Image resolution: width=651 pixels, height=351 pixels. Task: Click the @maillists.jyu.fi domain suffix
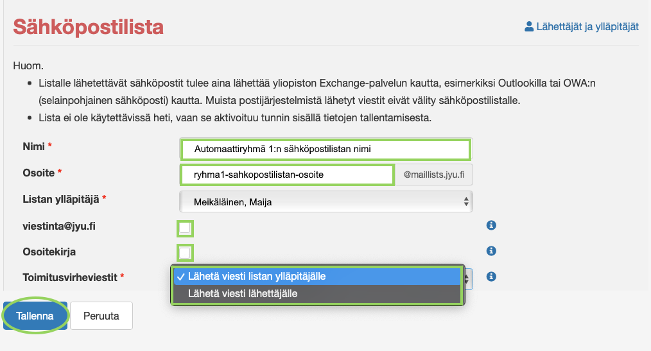point(434,175)
